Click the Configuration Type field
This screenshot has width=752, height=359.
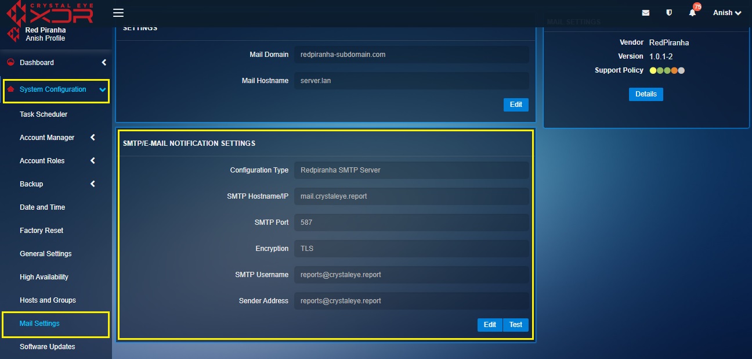[411, 170]
